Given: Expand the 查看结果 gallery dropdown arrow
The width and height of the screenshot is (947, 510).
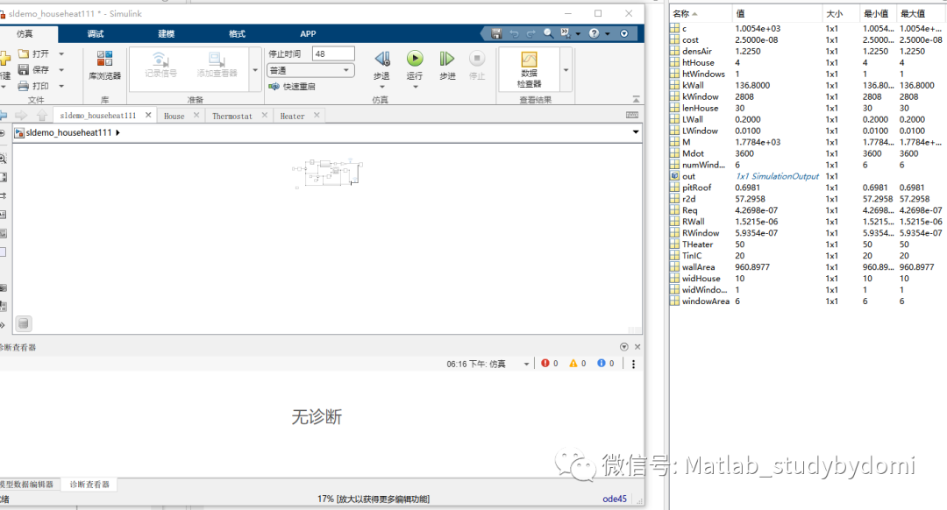Looking at the screenshot, I should 566,70.
